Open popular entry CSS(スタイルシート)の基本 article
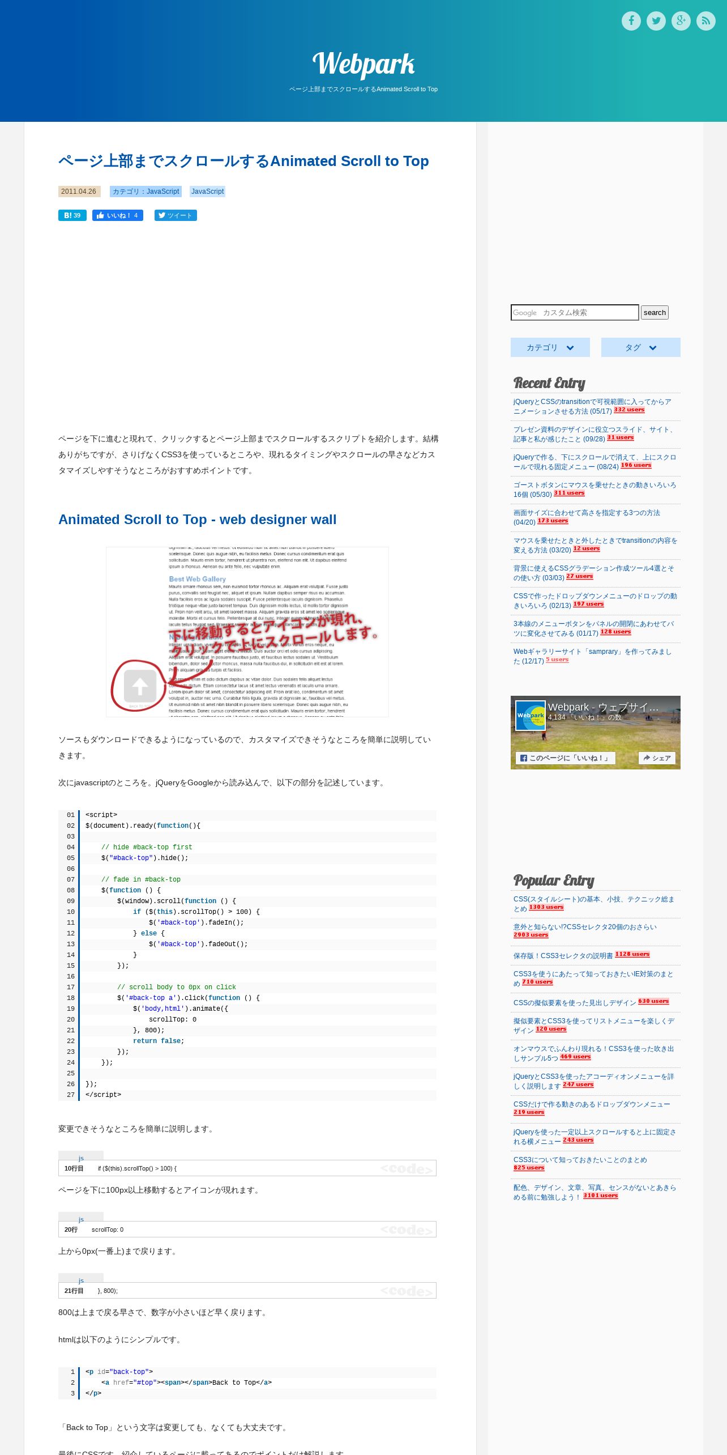The height and width of the screenshot is (1455, 727). [x=594, y=904]
